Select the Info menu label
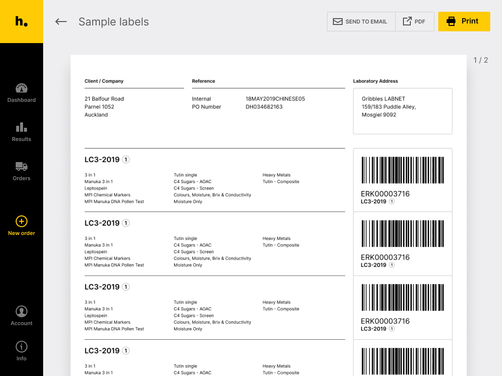Image resolution: width=502 pixels, height=376 pixels. coord(22,358)
